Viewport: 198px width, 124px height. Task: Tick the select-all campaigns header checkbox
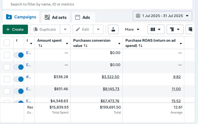point(7,43)
